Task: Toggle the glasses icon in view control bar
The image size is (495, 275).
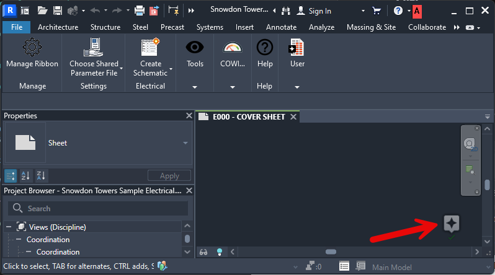Action: (203, 251)
